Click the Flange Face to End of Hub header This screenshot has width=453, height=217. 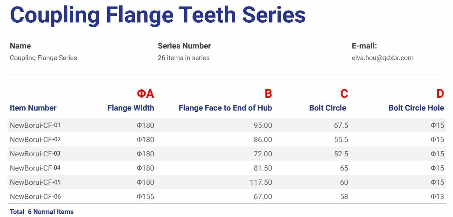coord(225,108)
